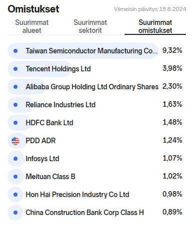Screen dimensions: 194x227
Task: Click the blue dot beside Tencent Holdings Ltd
Action: [15, 69]
